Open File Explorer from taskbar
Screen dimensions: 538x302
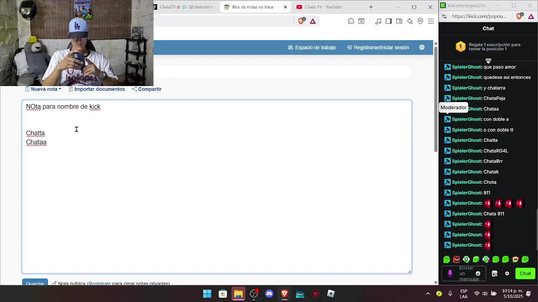tap(238, 294)
